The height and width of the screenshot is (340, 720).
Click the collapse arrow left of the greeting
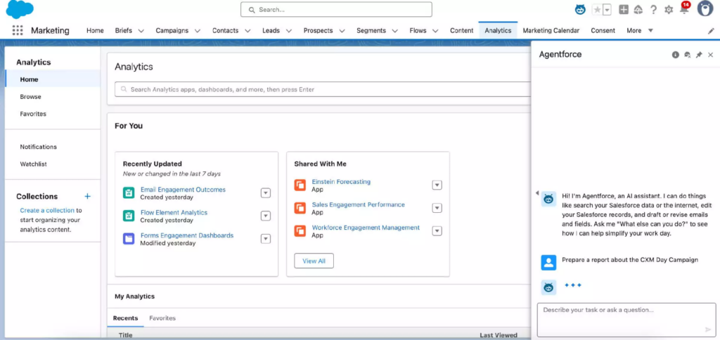(537, 193)
